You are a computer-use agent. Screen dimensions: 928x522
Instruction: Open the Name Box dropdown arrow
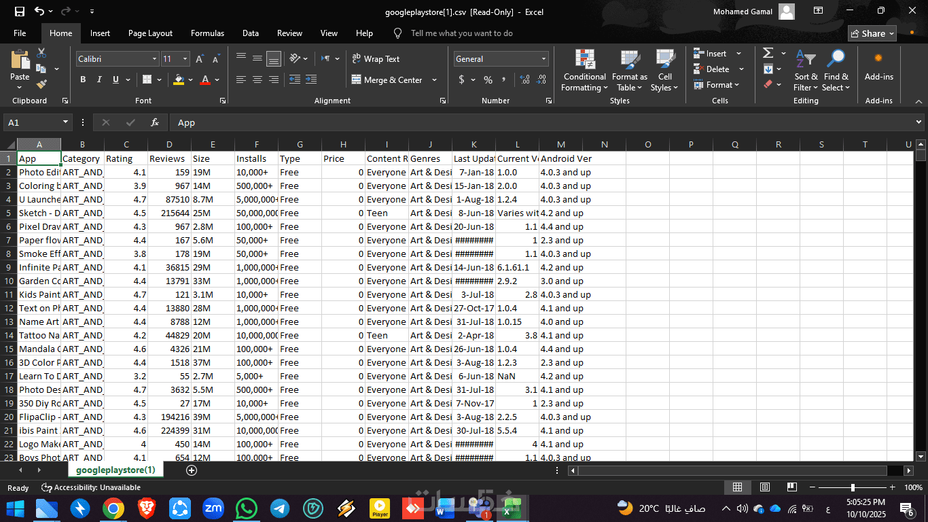click(x=66, y=122)
